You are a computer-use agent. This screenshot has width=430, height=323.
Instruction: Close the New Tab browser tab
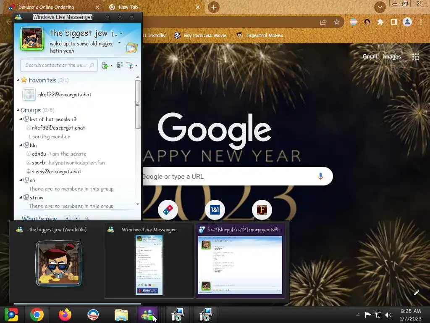tap(198, 7)
